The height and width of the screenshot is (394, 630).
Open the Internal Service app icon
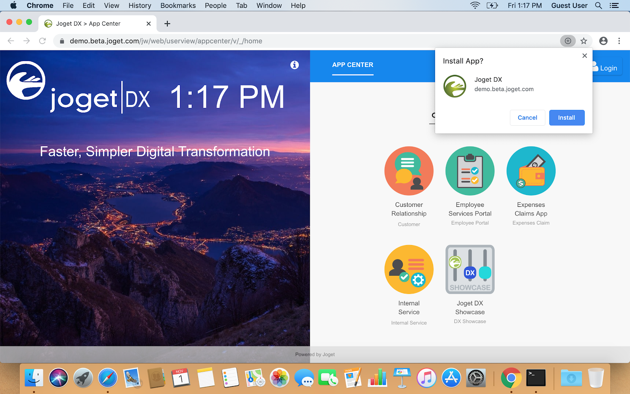pyautogui.click(x=409, y=269)
